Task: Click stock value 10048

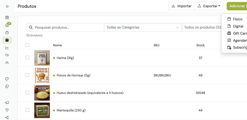Action: (200, 93)
